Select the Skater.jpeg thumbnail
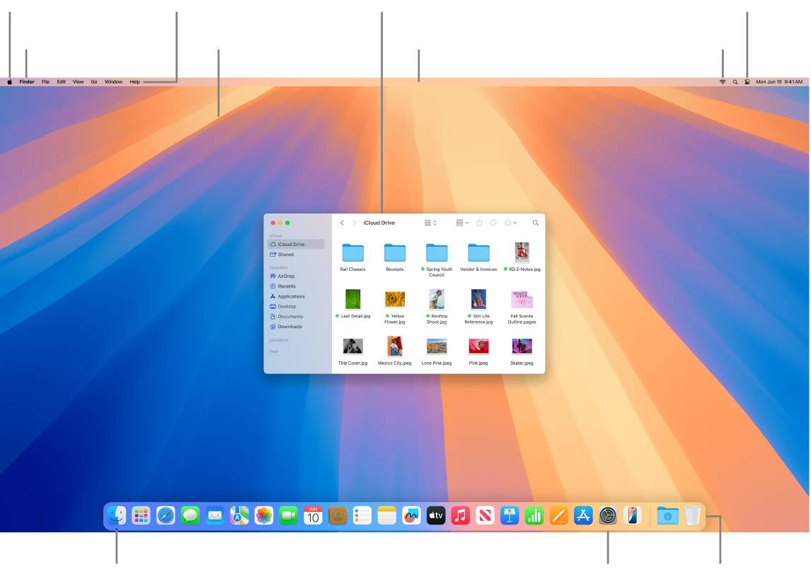811x579 pixels. pyautogui.click(x=522, y=346)
